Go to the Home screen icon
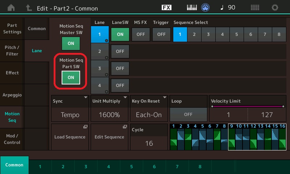 (x=12, y=8)
